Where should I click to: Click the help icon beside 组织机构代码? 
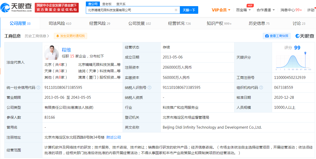[261, 88]
